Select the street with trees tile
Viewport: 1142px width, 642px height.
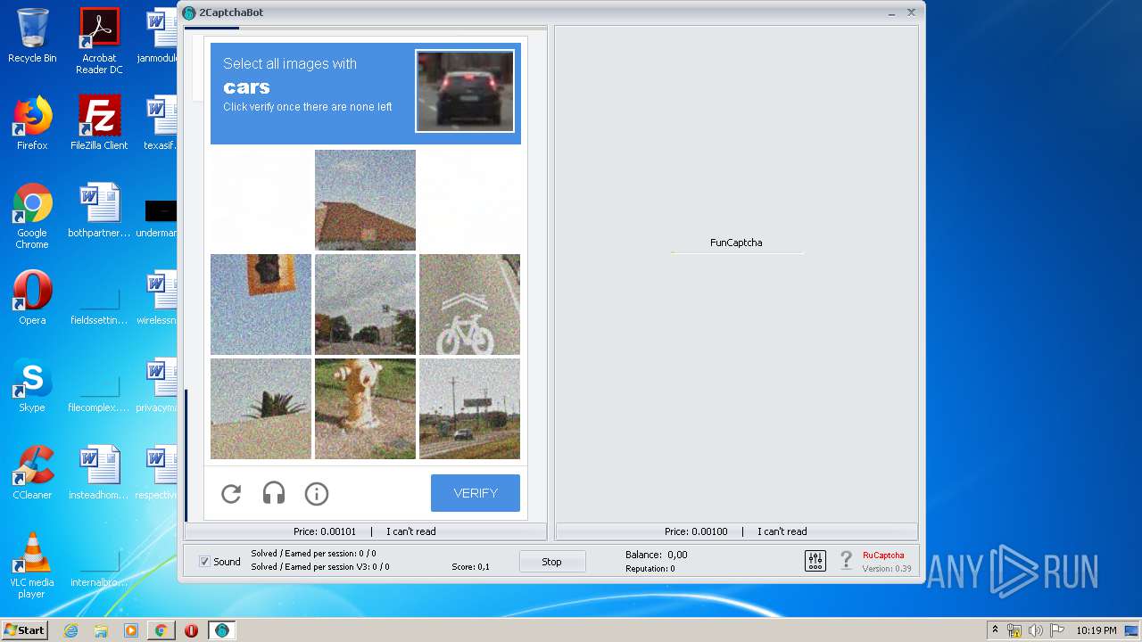(365, 304)
